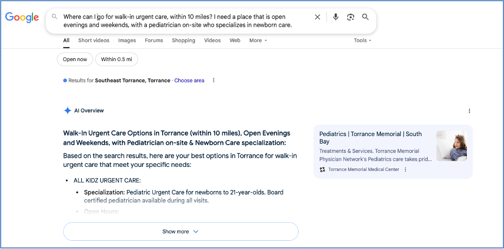Open Google Lens image search icon
Screen dimensions: 504x249
351,17
